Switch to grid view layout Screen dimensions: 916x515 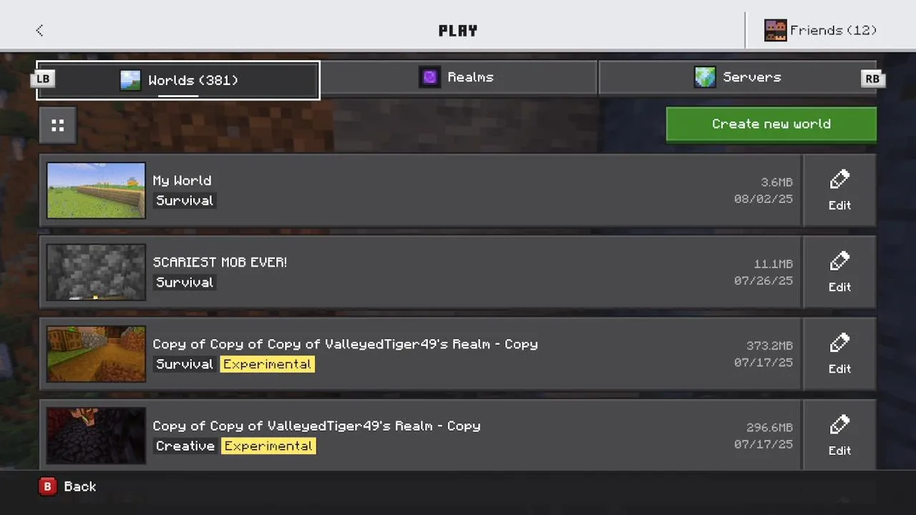coord(58,126)
